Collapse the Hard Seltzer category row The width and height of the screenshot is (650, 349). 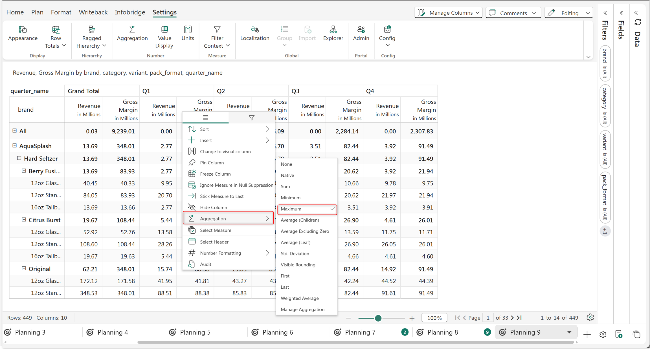coord(19,158)
